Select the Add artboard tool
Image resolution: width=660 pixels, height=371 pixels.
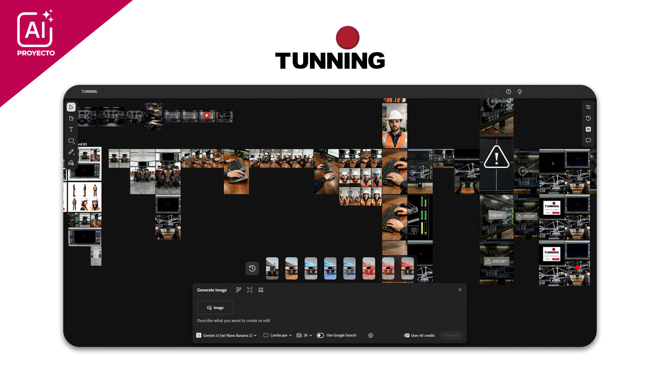point(71,118)
